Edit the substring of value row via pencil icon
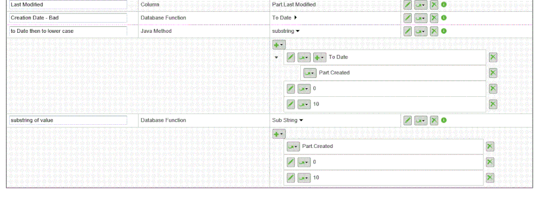Image resolution: width=538 pixels, height=198 pixels. click(x=408, y=120)
